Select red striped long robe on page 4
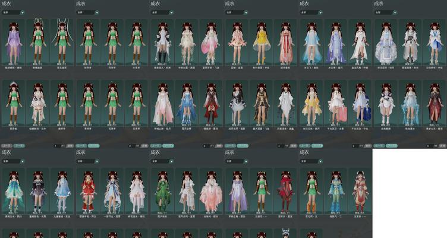This screenshot has width=447, height=238. tap(286, 42)
